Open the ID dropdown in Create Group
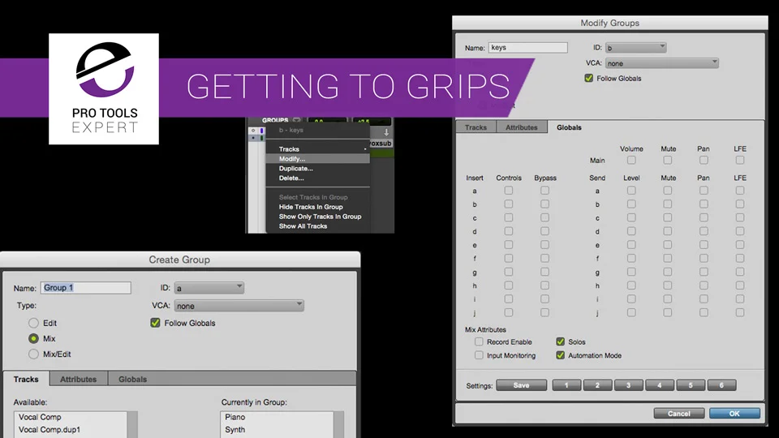Screen dimensions: 779x438 [209, 287]
